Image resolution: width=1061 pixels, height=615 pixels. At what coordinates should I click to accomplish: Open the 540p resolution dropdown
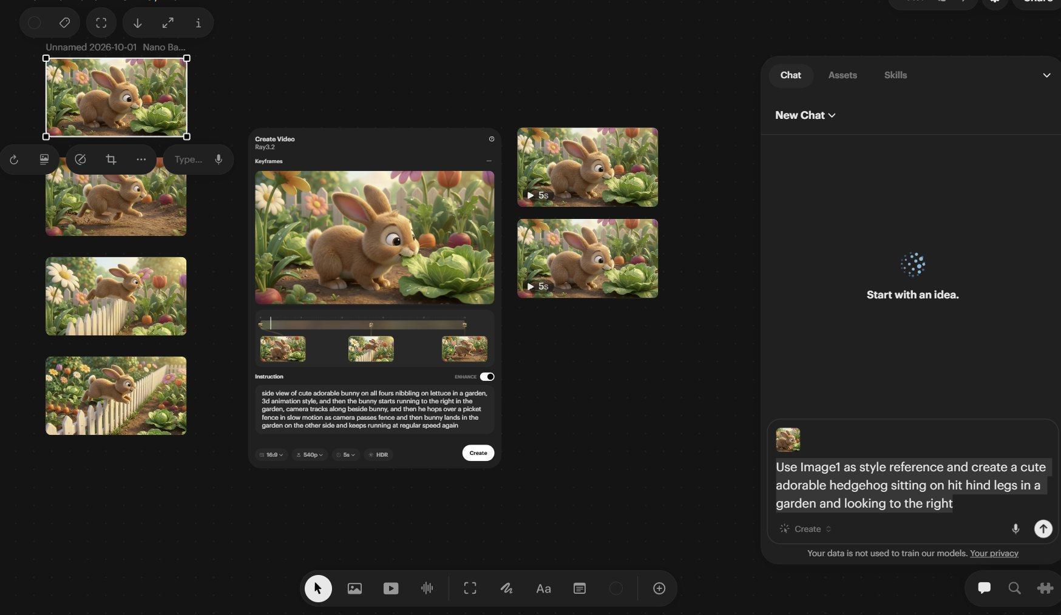310,455
